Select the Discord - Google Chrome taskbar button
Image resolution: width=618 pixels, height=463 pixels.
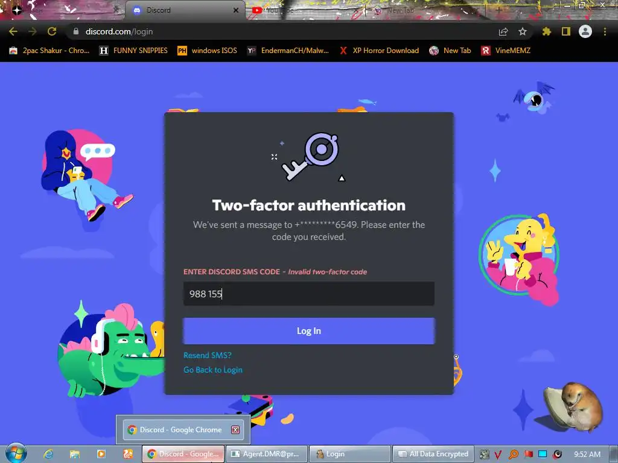(x=183, y=454)
